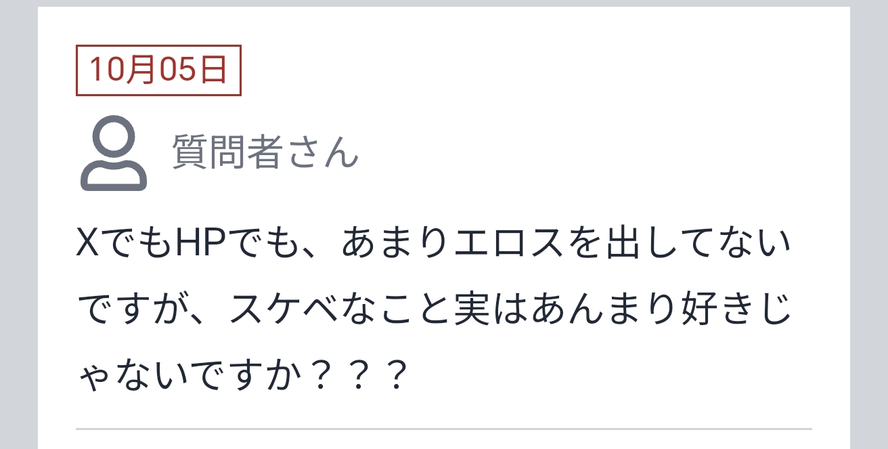The height and width of the screenshot is (449, 888).
Task: Click the user avatar silhouette icon
Action: pyautogui.click(x=114, y=153)
